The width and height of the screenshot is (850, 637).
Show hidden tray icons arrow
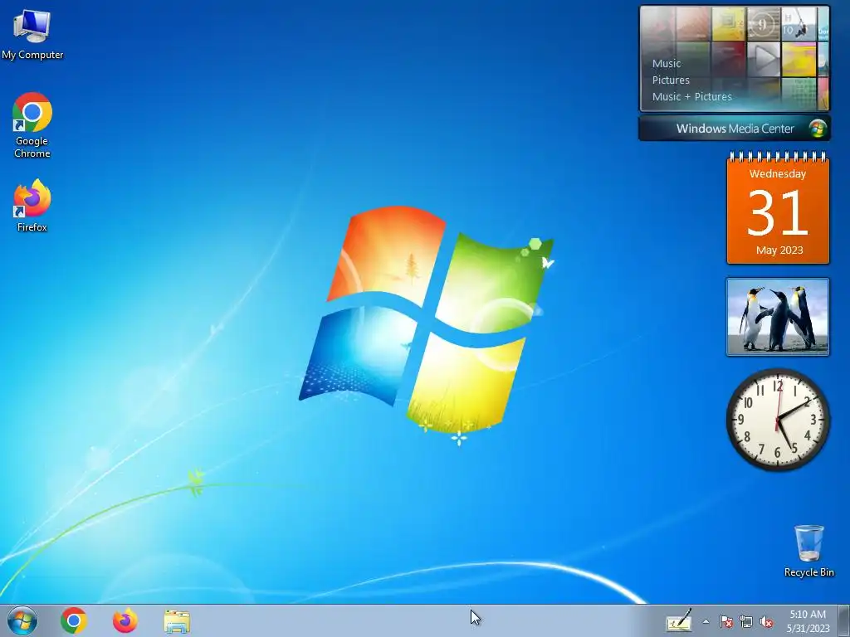point(706,621)
